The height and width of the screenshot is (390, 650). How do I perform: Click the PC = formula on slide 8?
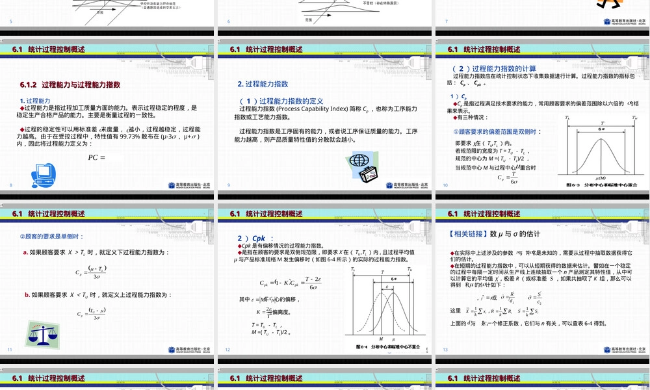point(97,157)
